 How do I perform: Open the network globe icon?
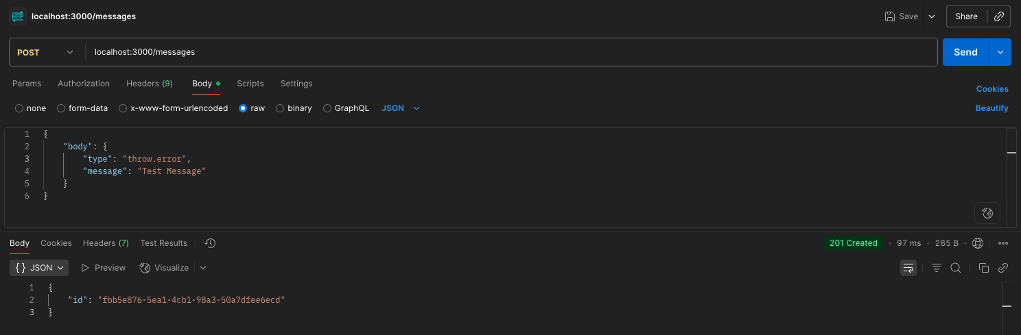(978, 243)
